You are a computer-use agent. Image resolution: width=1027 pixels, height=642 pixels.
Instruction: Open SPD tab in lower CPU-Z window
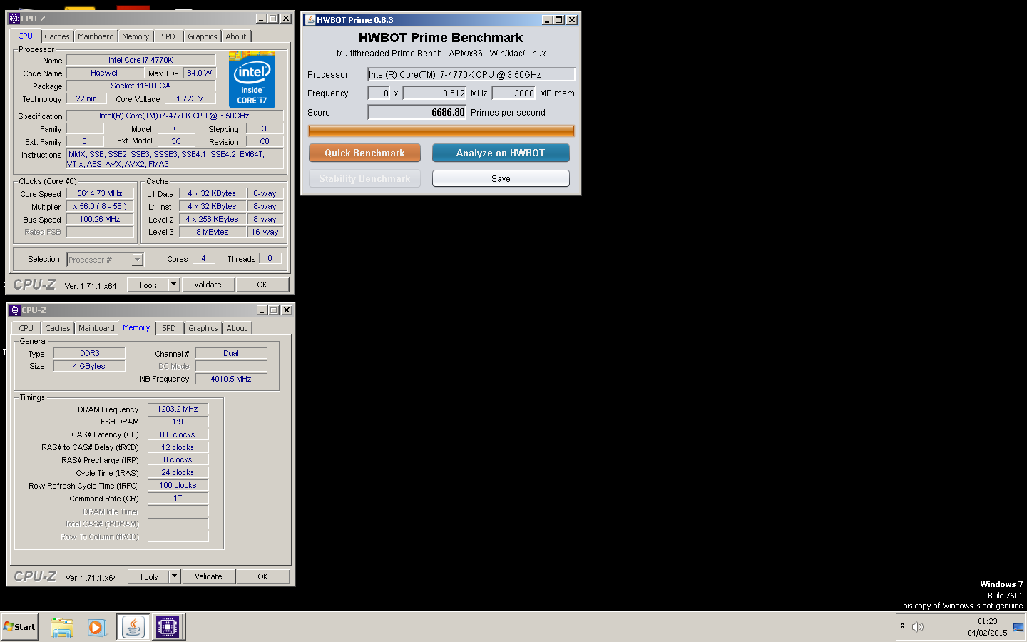(x=169, y=328)
